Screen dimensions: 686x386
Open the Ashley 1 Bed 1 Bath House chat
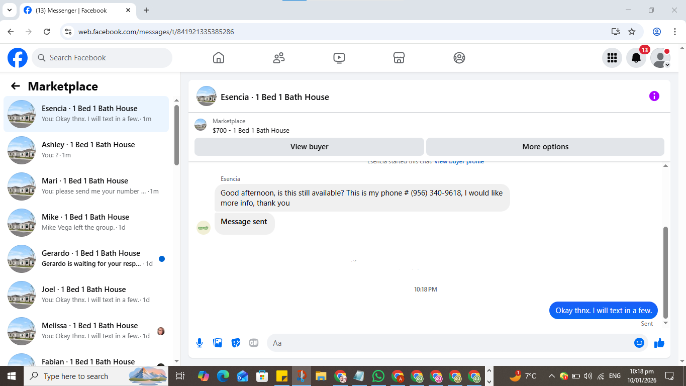86,150
